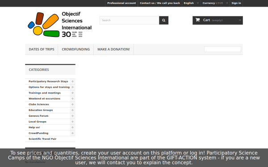
Task: Open Education Groups link
Action: click(x=41, y=110)
